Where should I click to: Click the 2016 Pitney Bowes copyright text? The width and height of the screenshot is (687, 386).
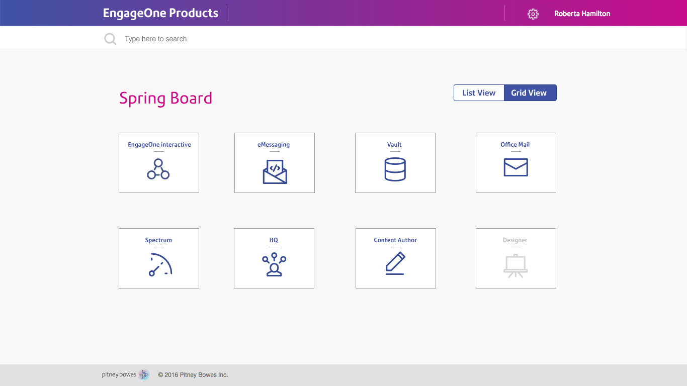(193, 375)
